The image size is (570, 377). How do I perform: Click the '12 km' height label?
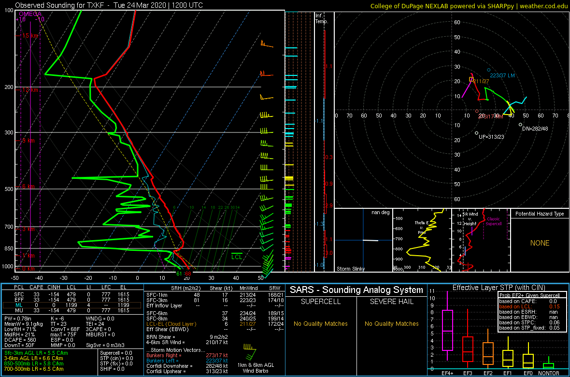pyautogui.click(x=30, y=89)
